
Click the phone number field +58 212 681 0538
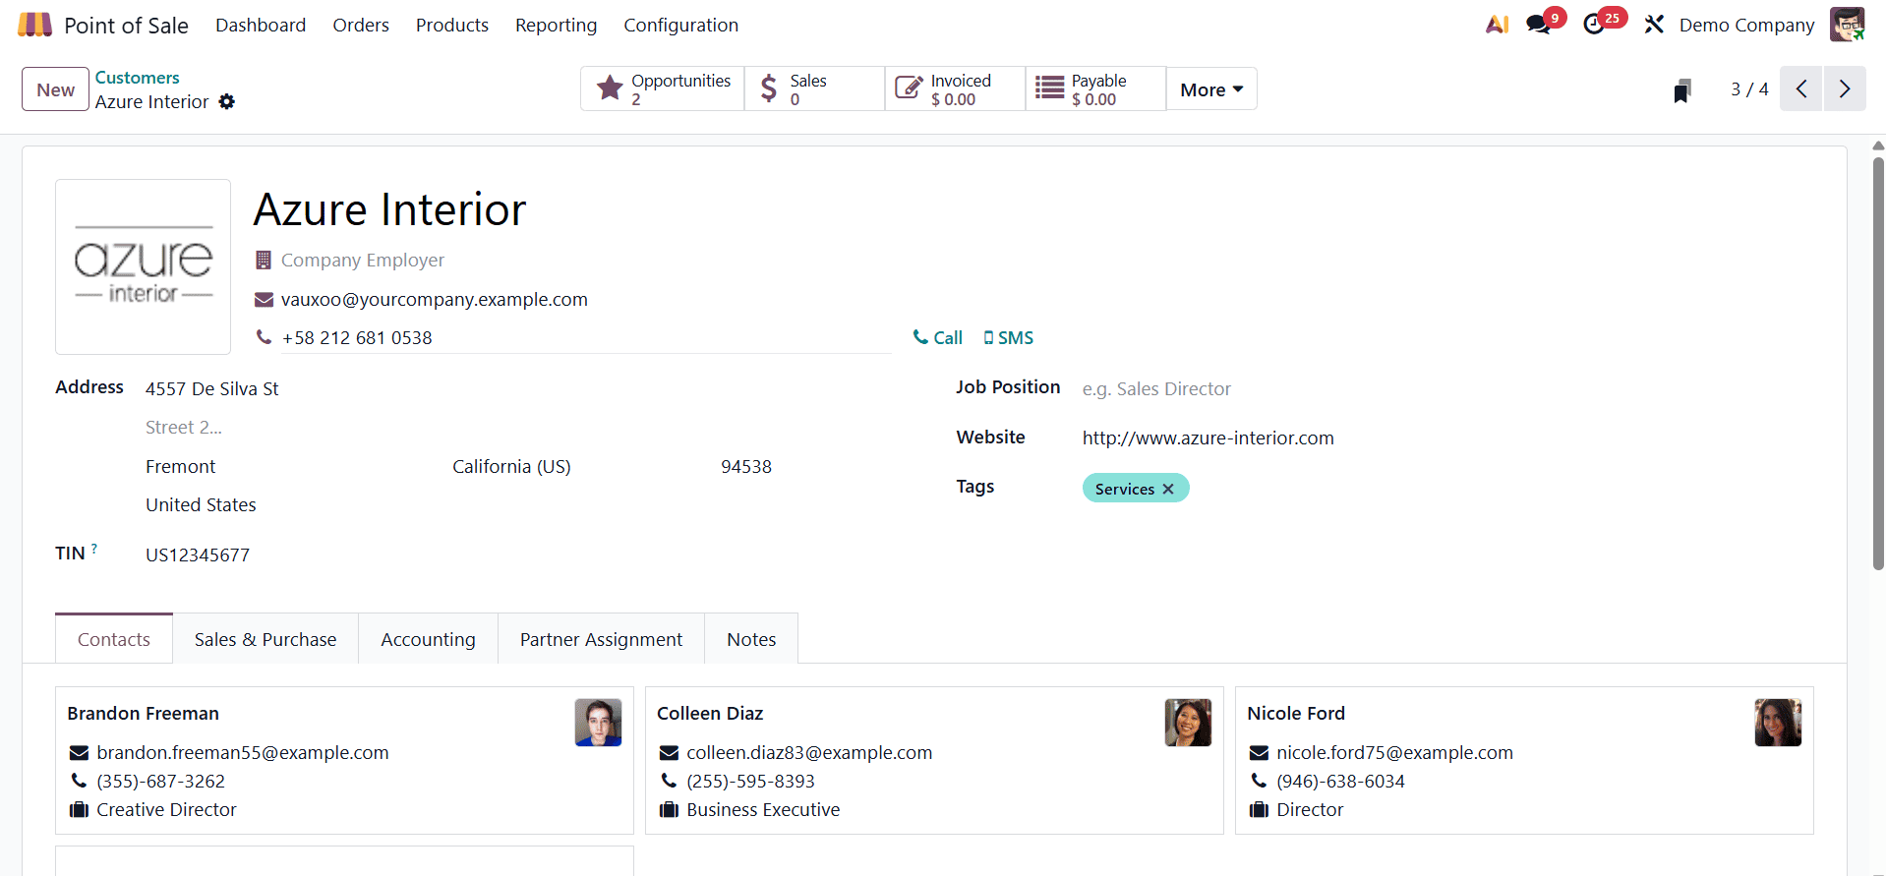(585, 338)
